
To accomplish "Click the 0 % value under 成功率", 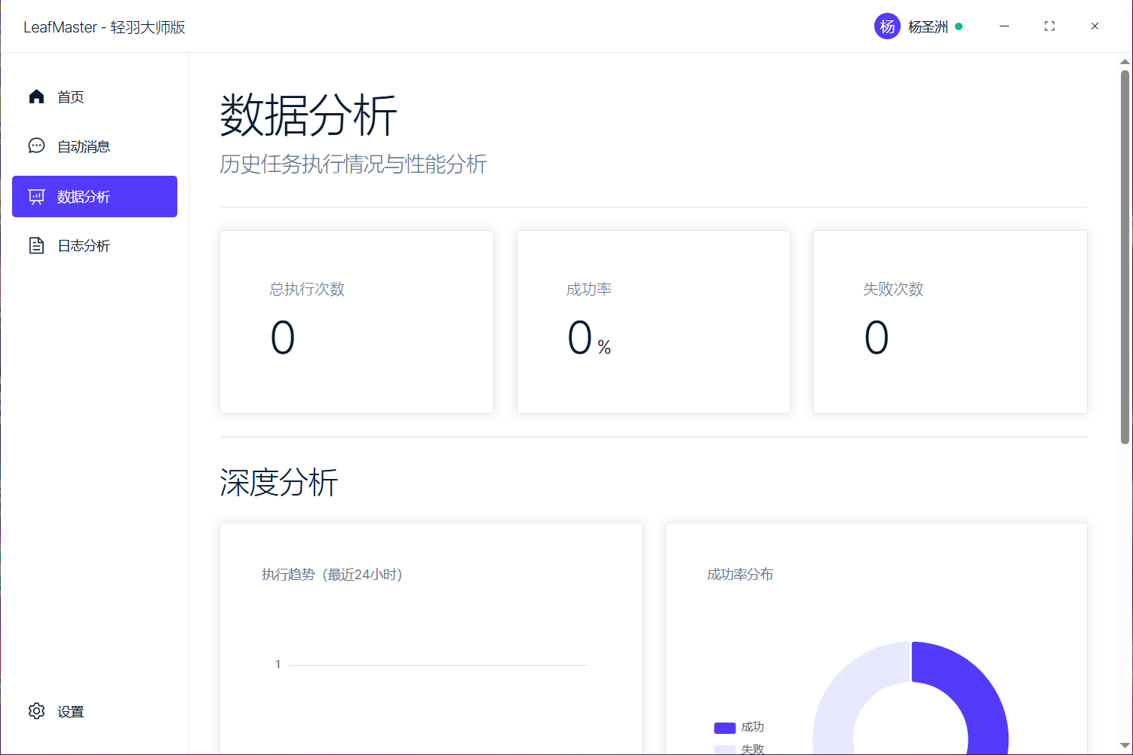I will coord(589,337).
